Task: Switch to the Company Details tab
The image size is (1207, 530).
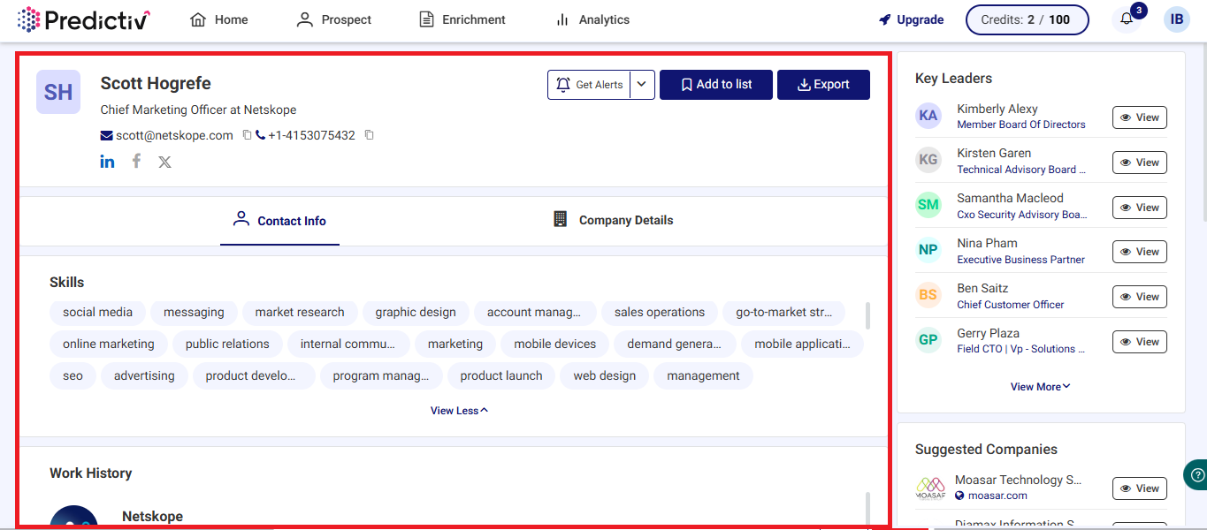Action: click(x=613, y=220)
